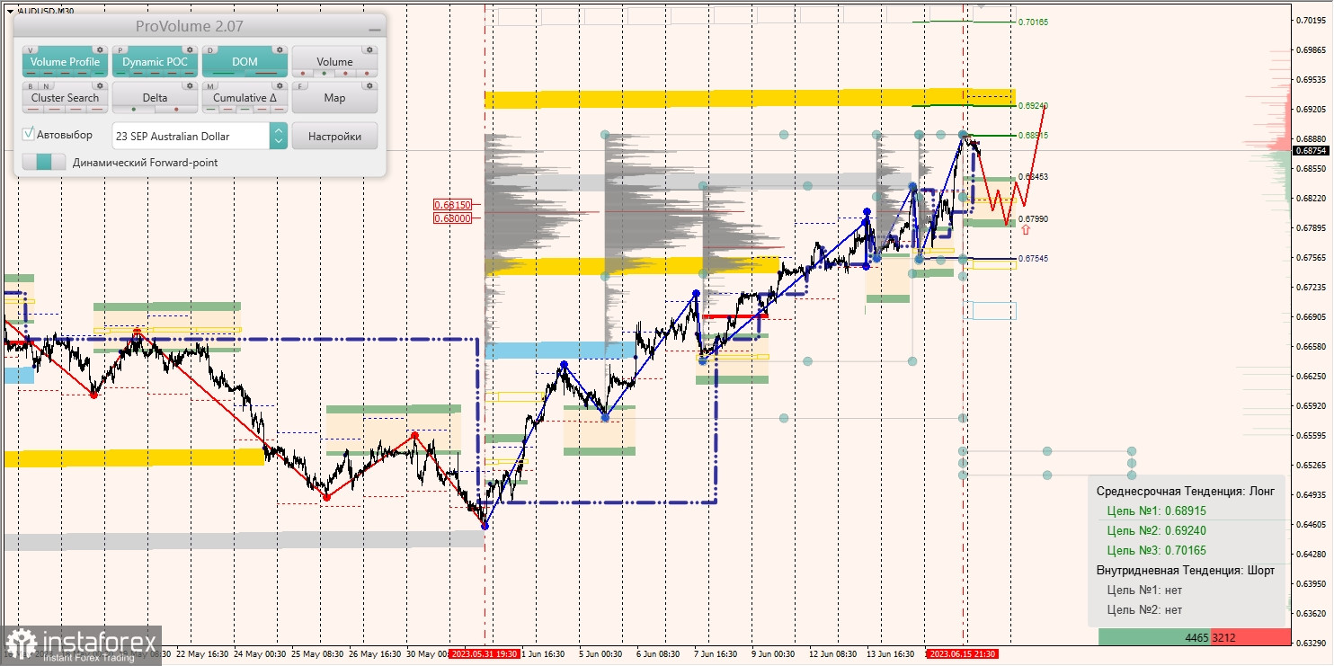Click Цель №1: 0.68915 in the info panel
The height and width of the screenshot is (666, 1334).
[1156, 511]
